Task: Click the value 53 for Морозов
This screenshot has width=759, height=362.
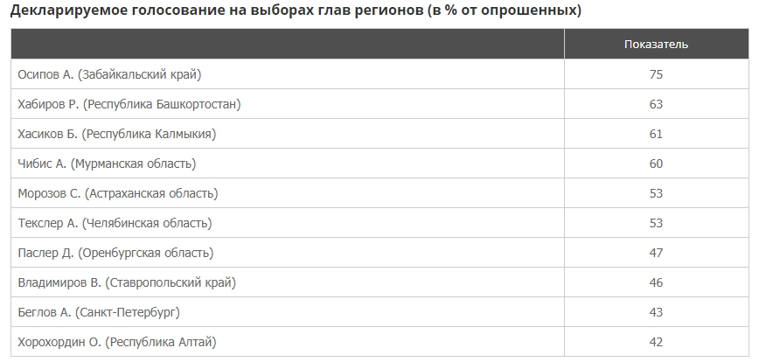Action: (656, 193)
